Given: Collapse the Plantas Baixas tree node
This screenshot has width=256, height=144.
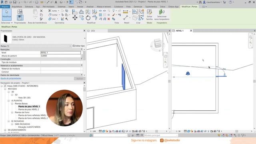Looking at the screenshot, I should pos(12,104).
